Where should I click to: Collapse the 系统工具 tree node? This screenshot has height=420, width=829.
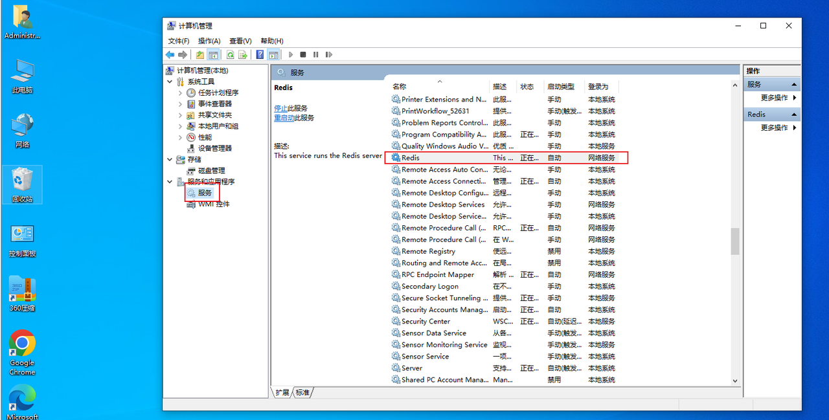tap(170, 82)
